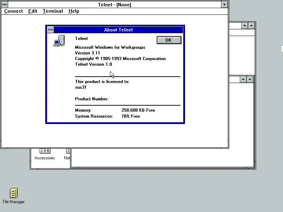Click the Version 3.11 line
283x212 pixels.
(87, 53)
